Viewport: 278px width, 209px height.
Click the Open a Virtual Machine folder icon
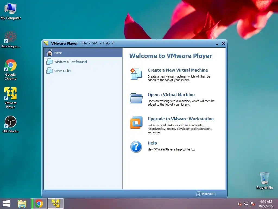point(136,98)
